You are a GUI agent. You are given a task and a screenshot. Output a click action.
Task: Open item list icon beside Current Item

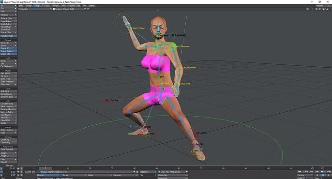[137, 172]
